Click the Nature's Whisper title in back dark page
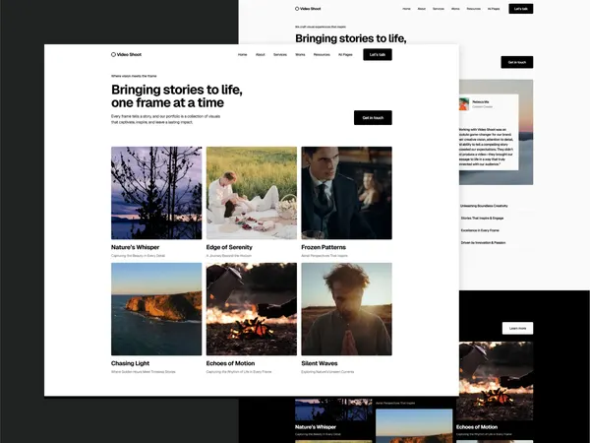The image size is (590, 443). pyautogui.click(x=316, y=427)
